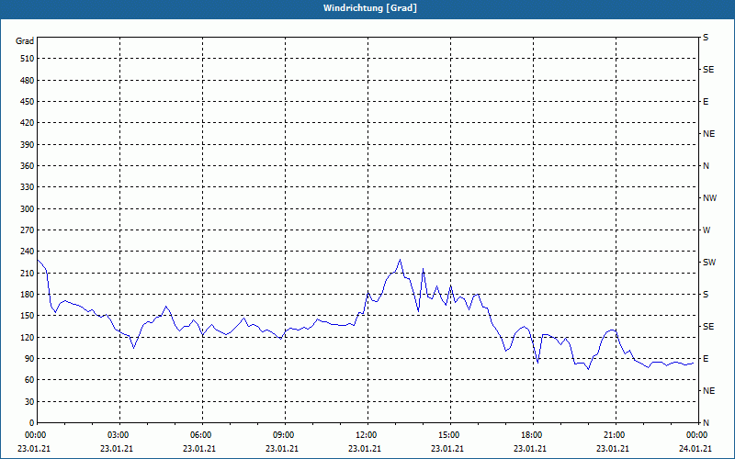Select the 210 degree axis value
The image size is (735, 459).
[28, 273]
